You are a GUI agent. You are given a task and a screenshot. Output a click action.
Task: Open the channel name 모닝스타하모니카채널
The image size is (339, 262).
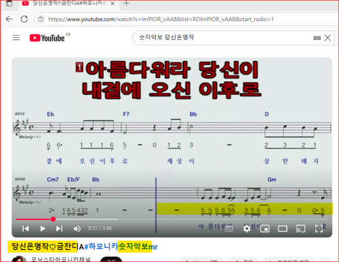60,259
